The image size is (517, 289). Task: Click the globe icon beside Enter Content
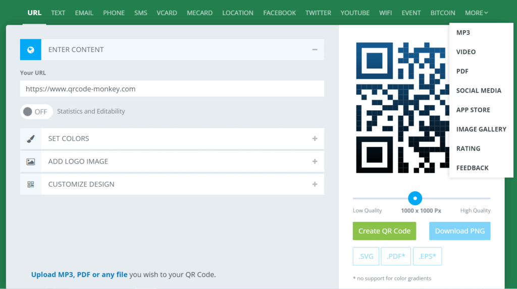pos(31,50)
